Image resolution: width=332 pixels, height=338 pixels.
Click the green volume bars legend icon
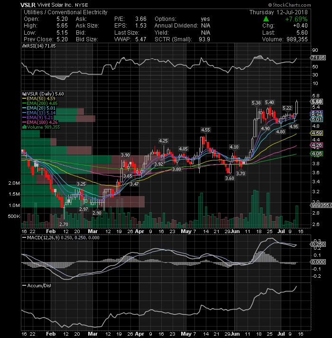coord(24,127)
